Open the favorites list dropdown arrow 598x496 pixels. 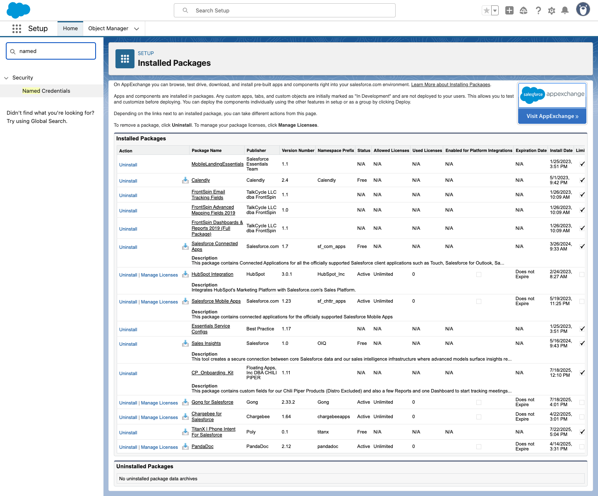(x=495, y=10)
